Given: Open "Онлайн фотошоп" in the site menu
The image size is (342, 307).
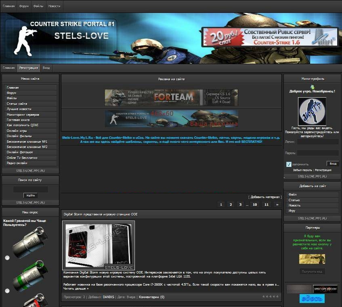Looking at the screenshot, I should [x=31, y=152].
